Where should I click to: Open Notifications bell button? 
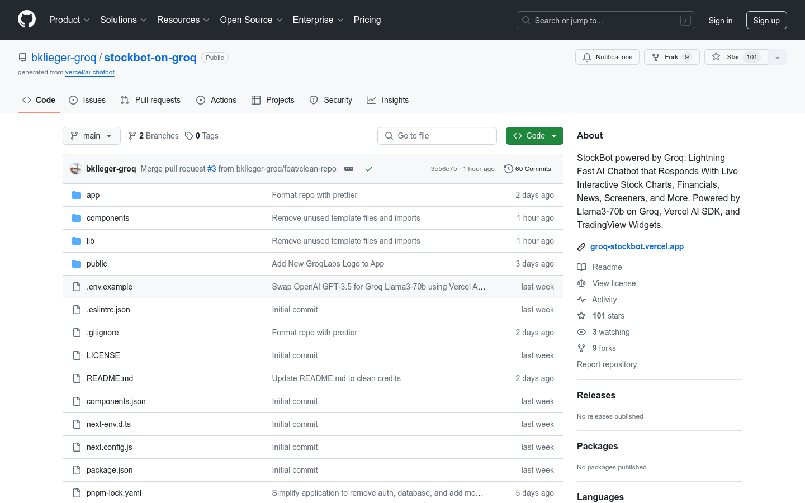(607, 57)
